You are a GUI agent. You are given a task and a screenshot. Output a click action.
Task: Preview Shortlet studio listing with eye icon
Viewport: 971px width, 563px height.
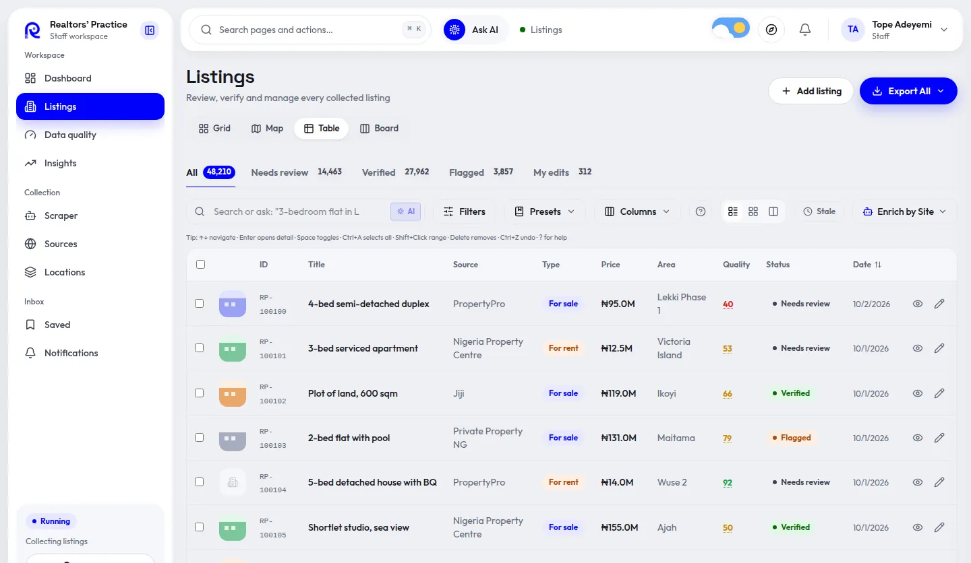(918, 527)
